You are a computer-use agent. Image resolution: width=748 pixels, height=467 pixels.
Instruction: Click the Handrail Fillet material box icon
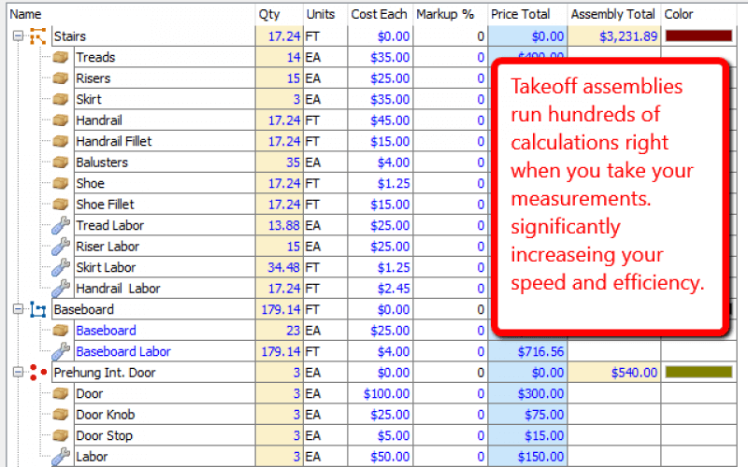pos(60,141)
